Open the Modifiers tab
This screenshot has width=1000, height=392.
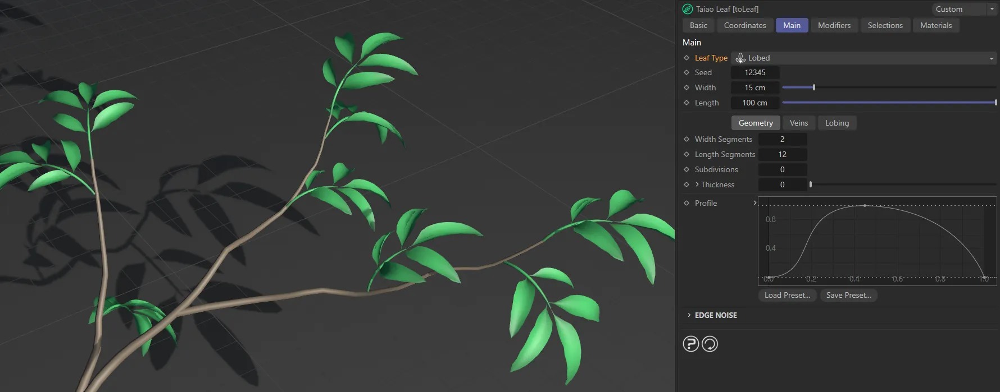coord(834,25)
